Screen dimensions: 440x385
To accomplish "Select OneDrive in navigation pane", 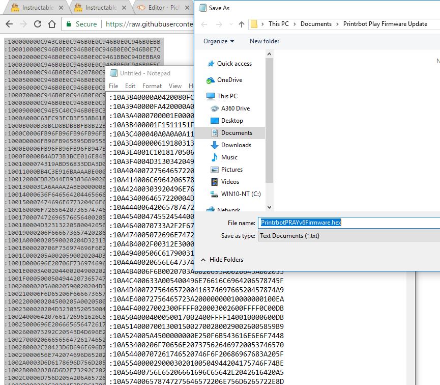I will click(224, 80).
